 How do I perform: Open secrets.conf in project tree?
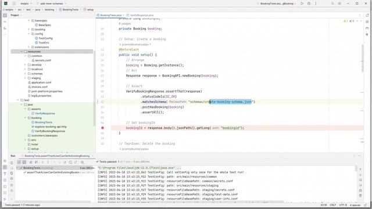coord(41,60)
